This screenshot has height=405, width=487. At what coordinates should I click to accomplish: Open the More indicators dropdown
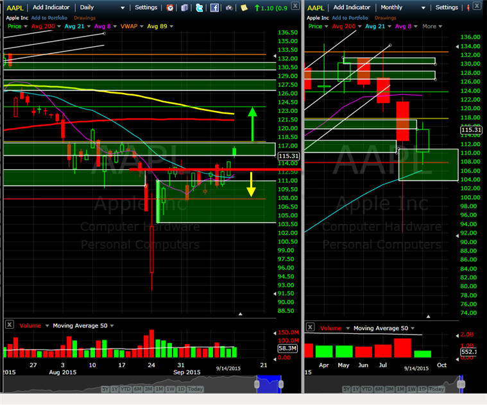point(432,26)
